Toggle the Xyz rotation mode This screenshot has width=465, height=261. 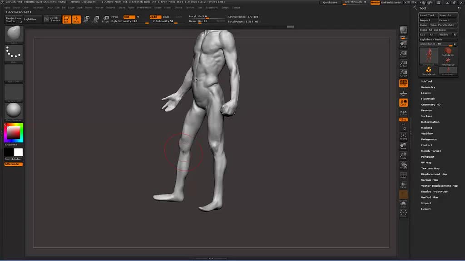(403, 120)
